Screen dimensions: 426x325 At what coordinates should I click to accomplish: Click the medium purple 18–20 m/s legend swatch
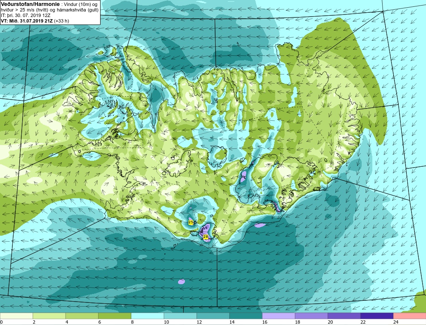pos(311,316)
